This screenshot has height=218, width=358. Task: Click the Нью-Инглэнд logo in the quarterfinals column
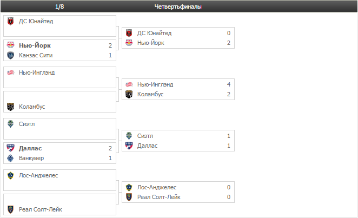(x=129, y=84)
